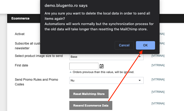Click the First date label
The height and width of the screenshot is (111, 184).
pos(22,65)
